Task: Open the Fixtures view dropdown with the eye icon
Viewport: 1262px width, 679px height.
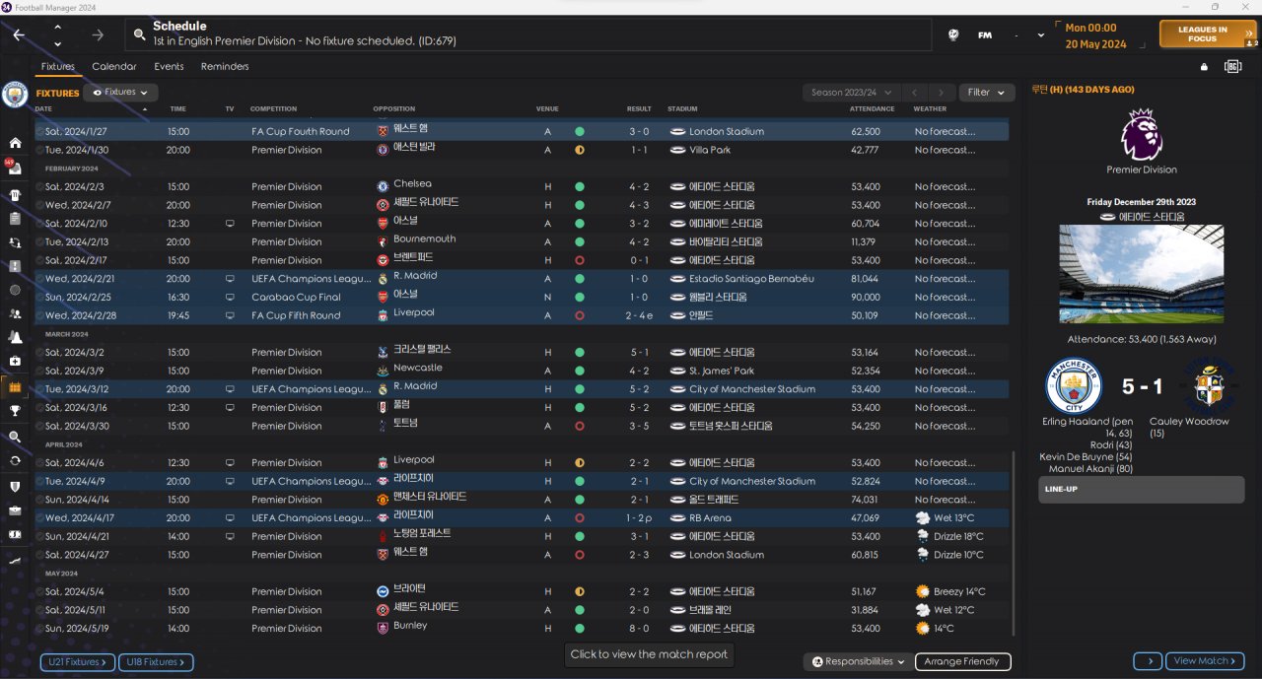Action: [120, 93]
